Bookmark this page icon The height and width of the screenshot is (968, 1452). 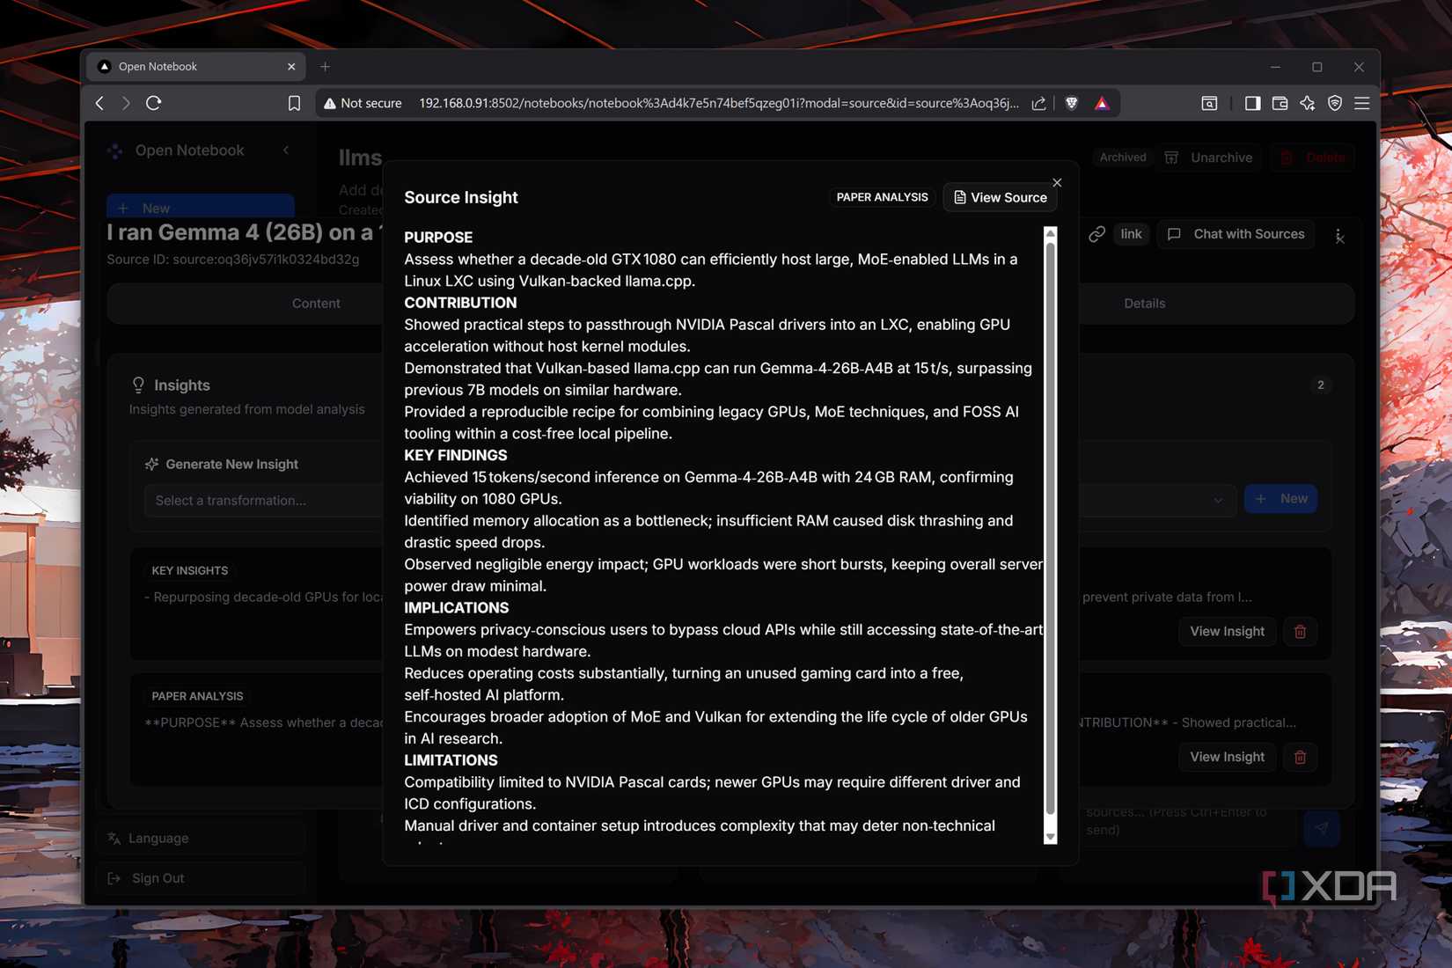(x=294, y=103)
